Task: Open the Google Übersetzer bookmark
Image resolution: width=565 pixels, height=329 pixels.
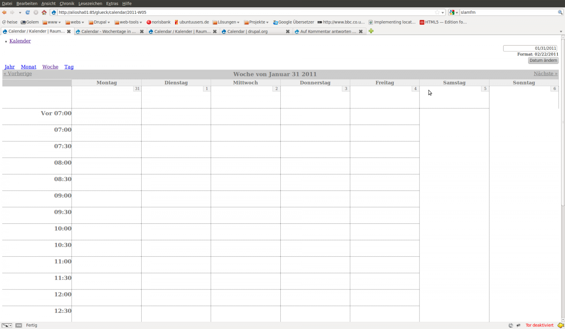Action: coord(293,22)
